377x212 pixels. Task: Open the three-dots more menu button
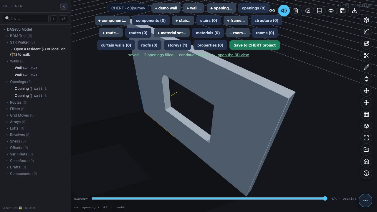pos(366,201)
